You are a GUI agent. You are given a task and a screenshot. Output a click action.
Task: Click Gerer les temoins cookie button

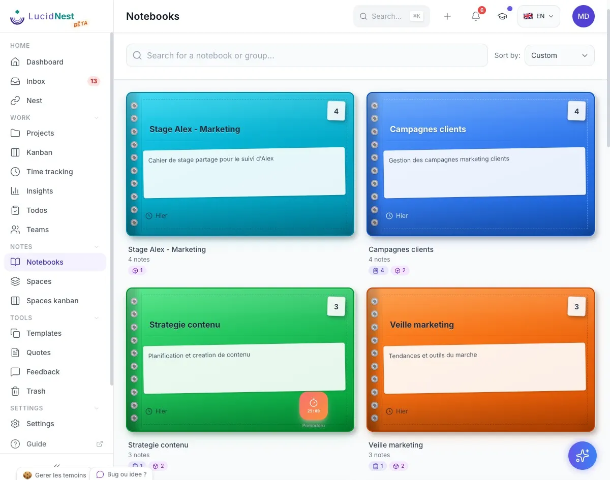pos(54,475)
